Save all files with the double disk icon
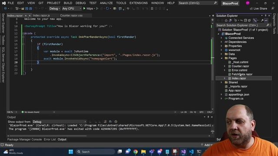This screenshot has width=278, height=156. click(x=30, y=9)
